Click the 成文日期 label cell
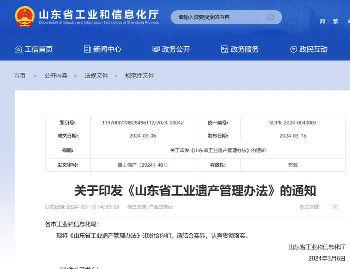 (x=68, y=136)
